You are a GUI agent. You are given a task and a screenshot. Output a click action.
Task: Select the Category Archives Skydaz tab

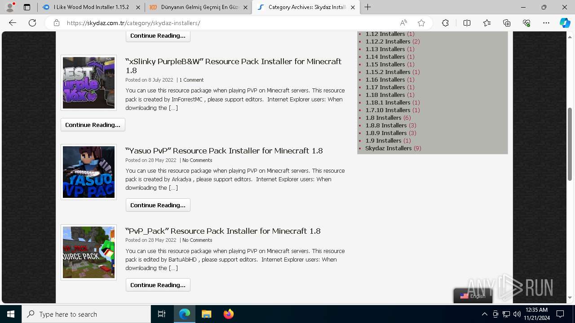pos(305,7)
